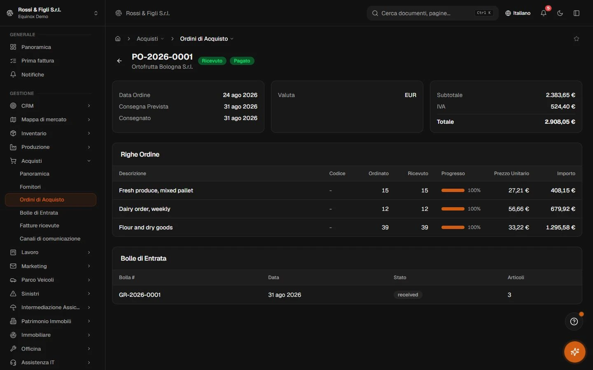Image resolution: width=593 pixels, height=370 pixels.
Task: Open the Ordini di Acquisto breadcrumb dropdown
Action: click(207, 39)
